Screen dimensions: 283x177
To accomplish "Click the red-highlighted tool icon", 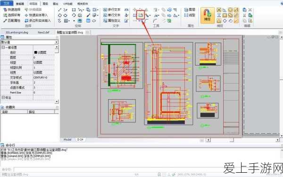I will pyautogui.click(x=141, y=15).
